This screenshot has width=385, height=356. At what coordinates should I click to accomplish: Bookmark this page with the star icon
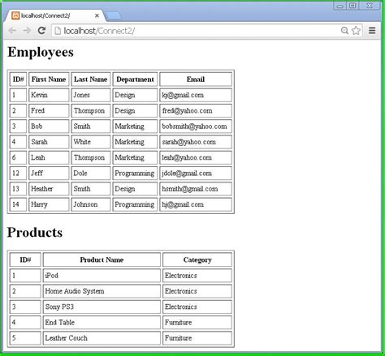pos(356,31)
